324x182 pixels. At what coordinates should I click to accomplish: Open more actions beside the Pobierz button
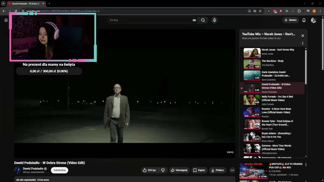(232, 170)
